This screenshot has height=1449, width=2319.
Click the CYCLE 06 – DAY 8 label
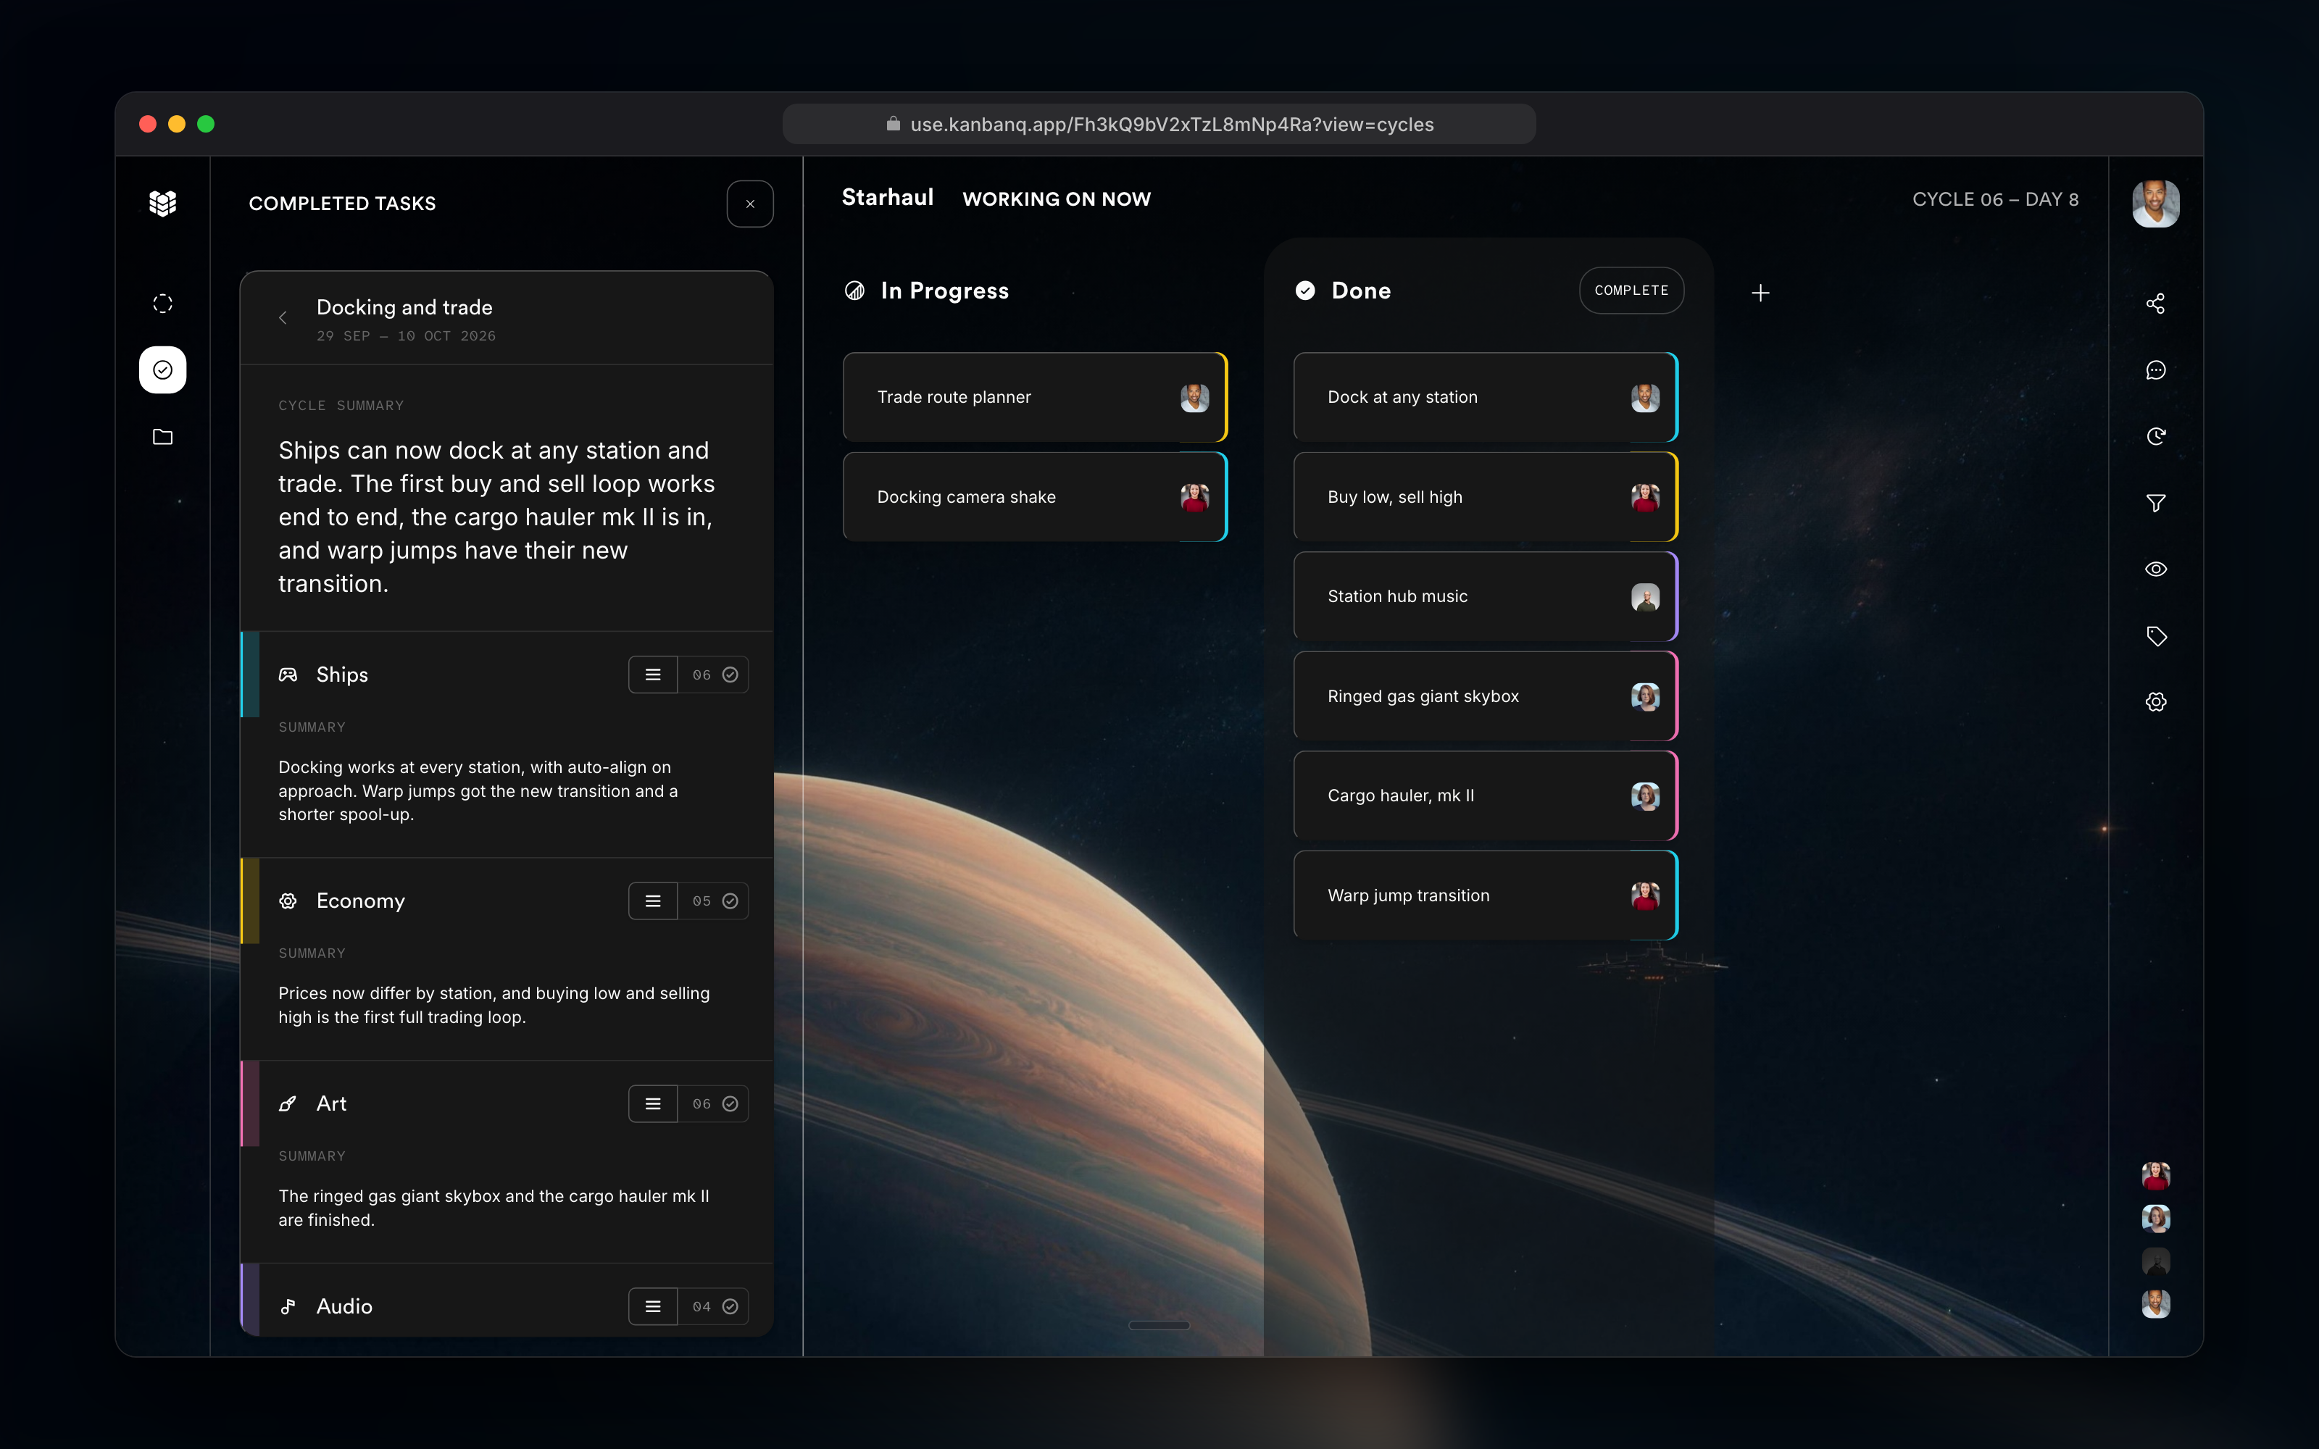click(1995, 199)
